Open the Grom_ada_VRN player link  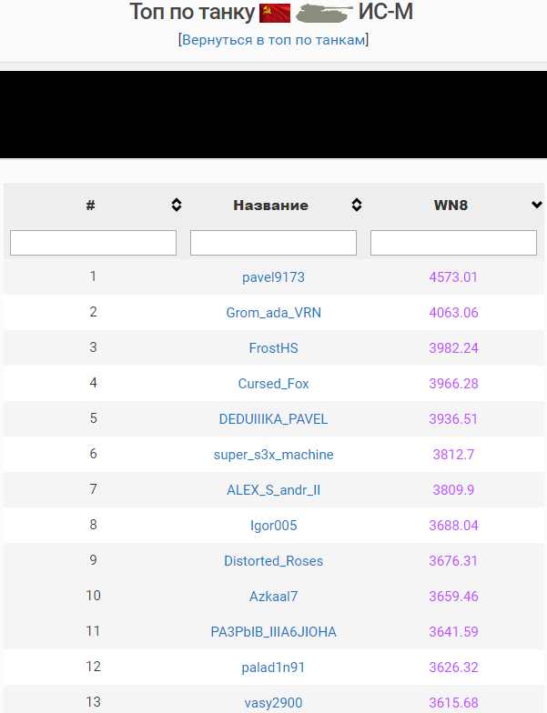(273, 313)
